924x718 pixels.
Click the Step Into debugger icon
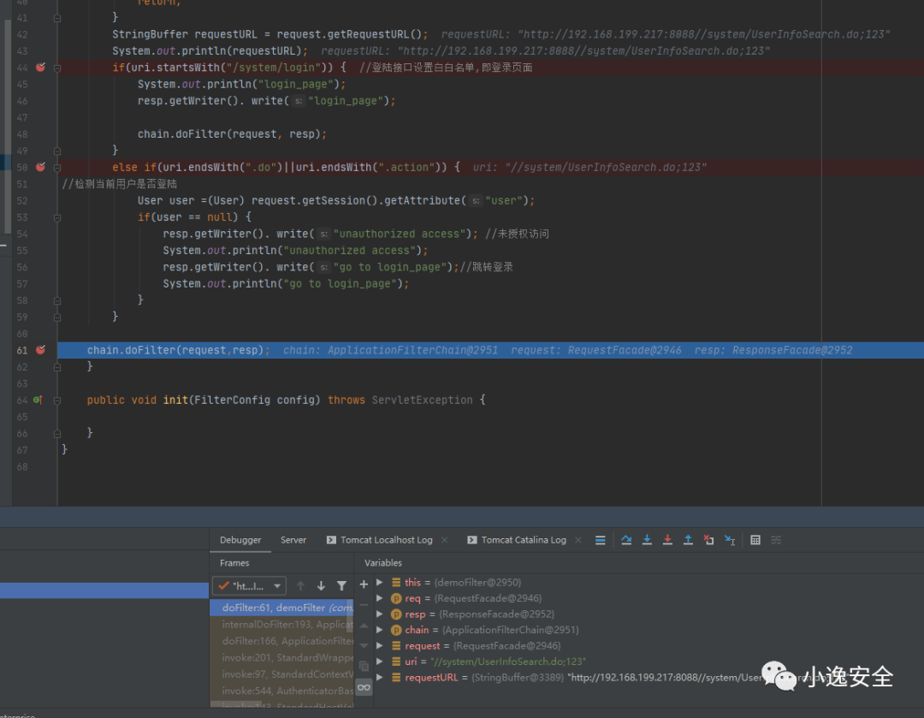647,540
